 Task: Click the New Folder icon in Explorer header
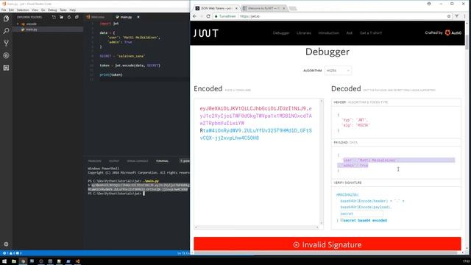click(x=61, y=17)
